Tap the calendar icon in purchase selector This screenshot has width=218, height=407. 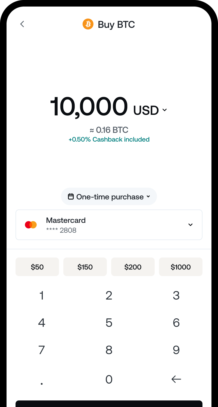[x=71, y=196]
